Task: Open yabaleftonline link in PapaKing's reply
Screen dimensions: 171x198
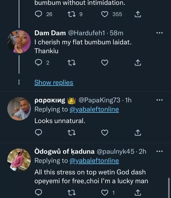Action: (94, 109)
